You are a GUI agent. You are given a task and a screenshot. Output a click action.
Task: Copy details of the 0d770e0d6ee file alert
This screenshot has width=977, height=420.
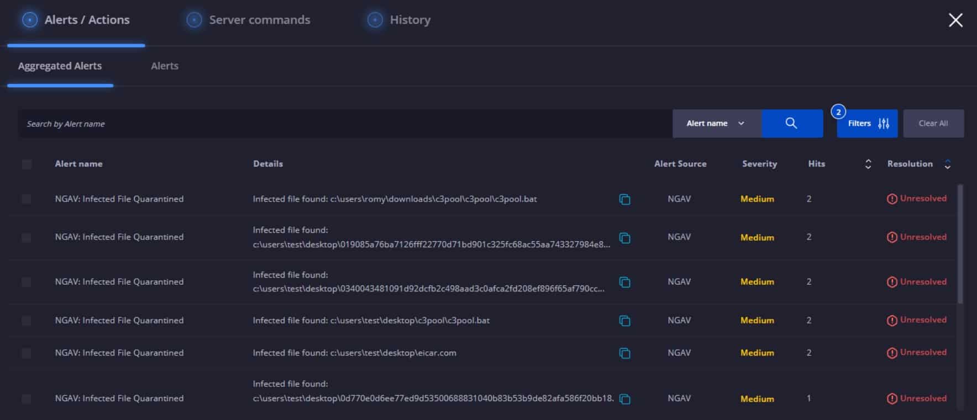pyautogui.click(x=624, y=399)
